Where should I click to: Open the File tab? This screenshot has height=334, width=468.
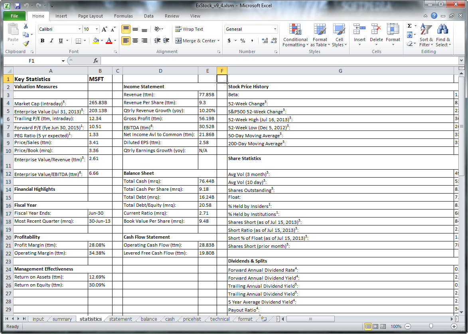[14, 16]
